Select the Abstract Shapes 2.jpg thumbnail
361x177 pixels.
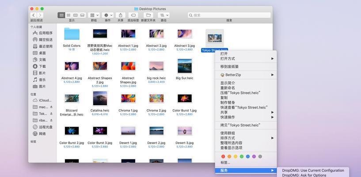point(100,66)
